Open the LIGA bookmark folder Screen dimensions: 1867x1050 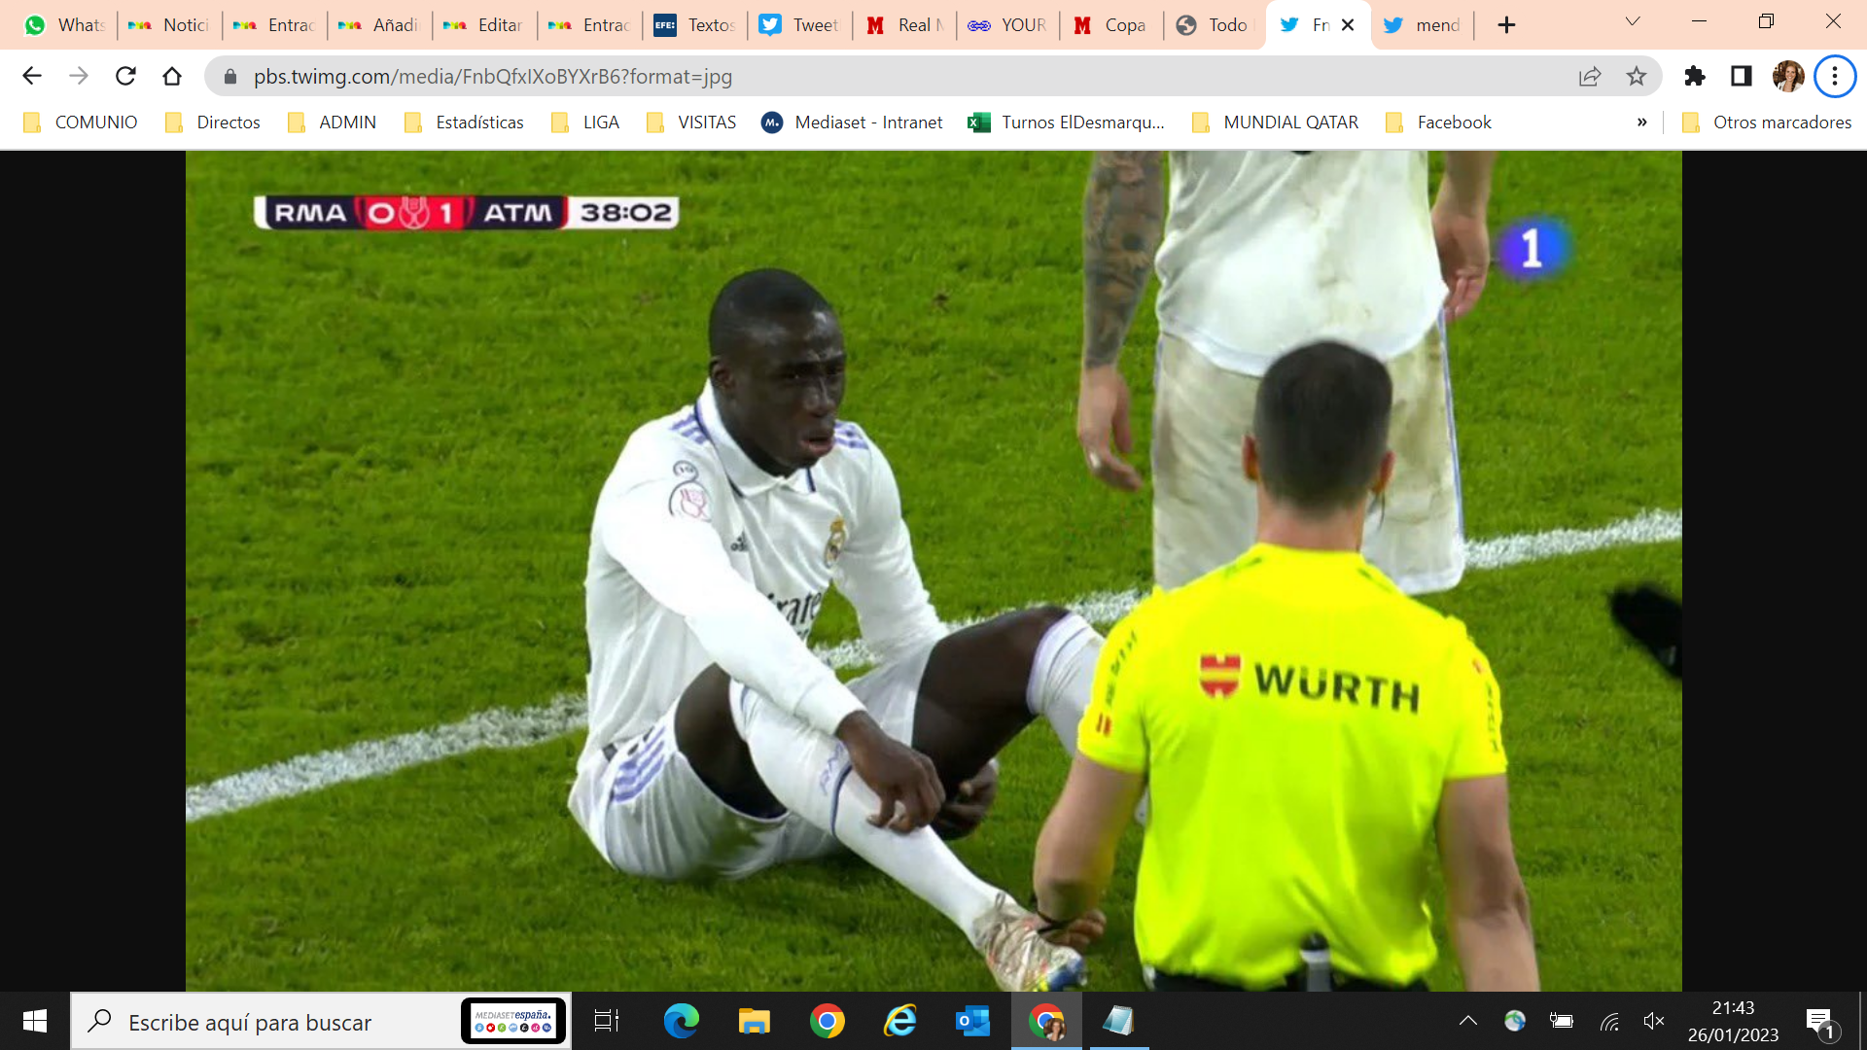[585, 122]
